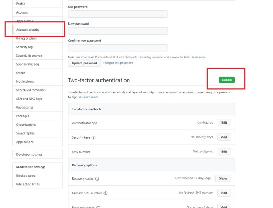Click info icon beside Fallback SMS number
The width and height of the screenshot is (273, 208).
click(x=106, y=193)
